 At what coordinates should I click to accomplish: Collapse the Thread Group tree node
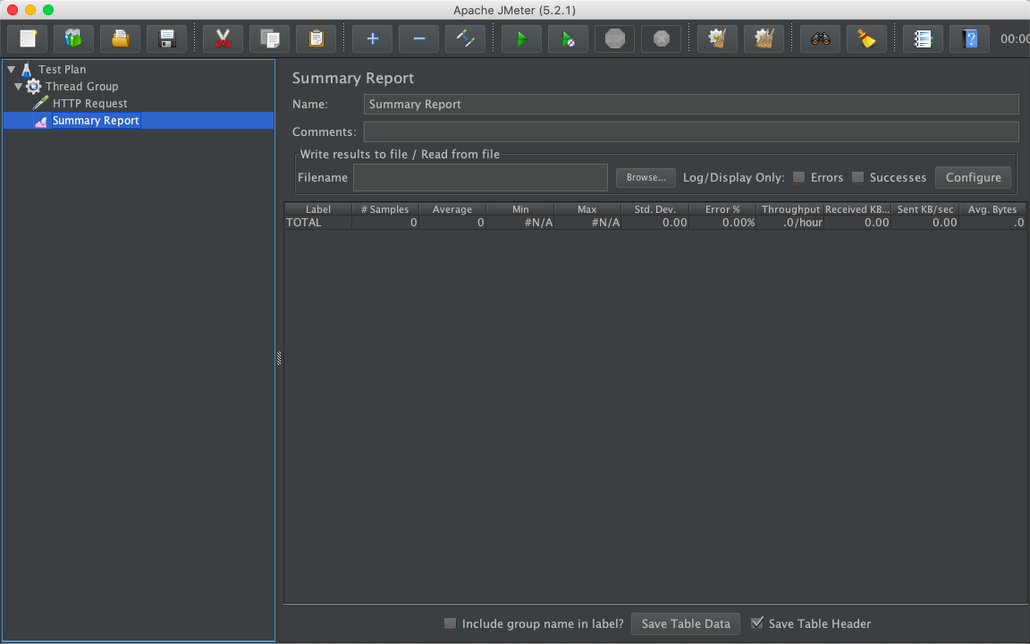18,86
